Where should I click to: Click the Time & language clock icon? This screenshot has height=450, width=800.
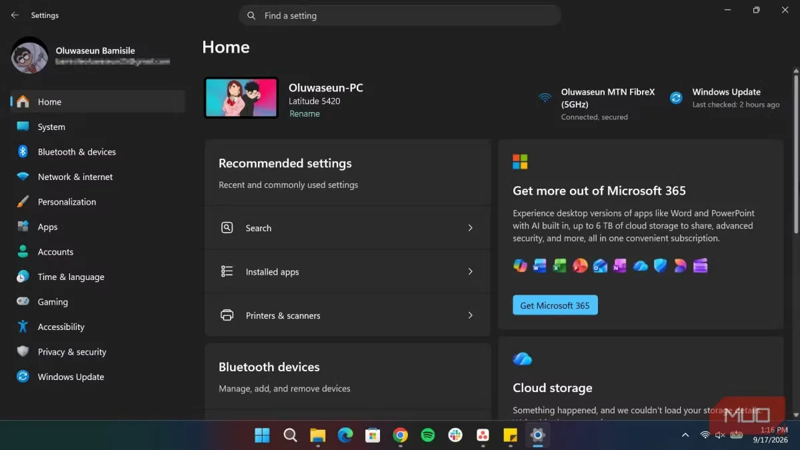[23, 277]
